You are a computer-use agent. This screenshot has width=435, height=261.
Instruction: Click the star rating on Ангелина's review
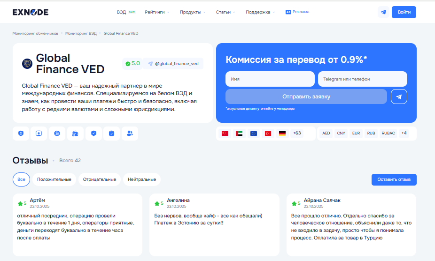[159, 203]
